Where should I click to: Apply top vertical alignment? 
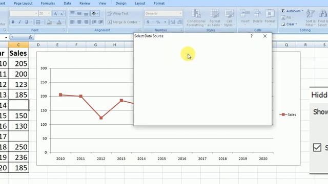[72, 13]
